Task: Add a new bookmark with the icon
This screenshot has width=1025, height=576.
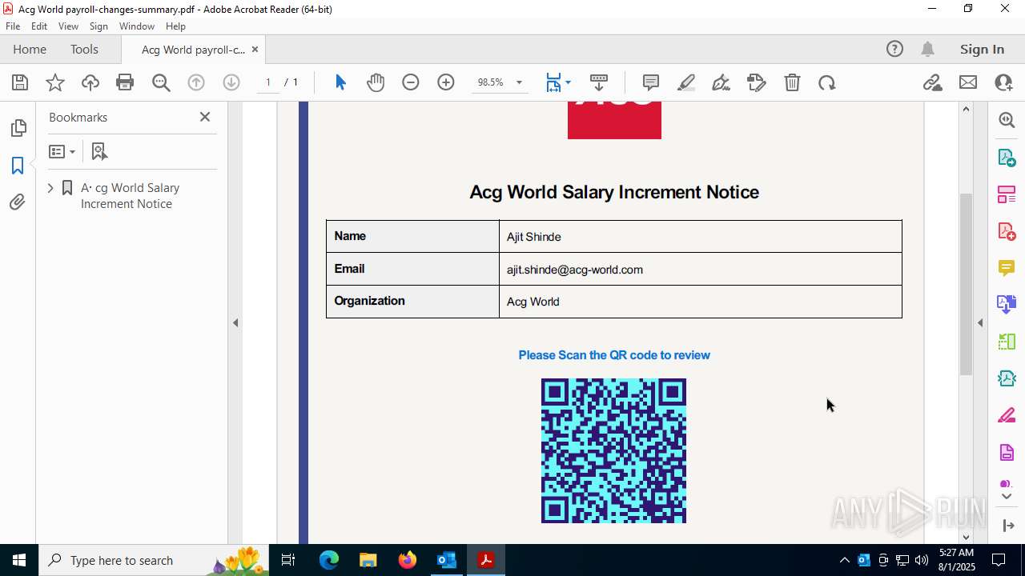Action: click(99, 151)
